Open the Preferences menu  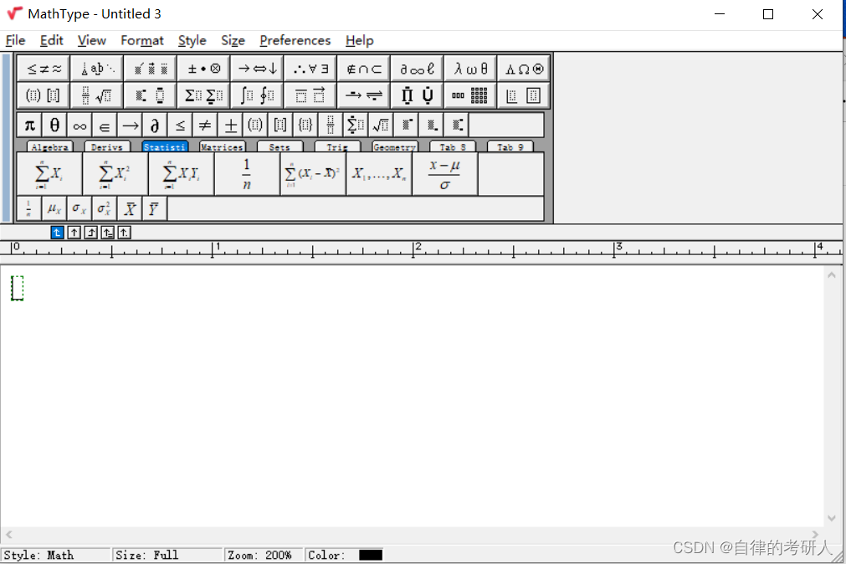pyautogui.click(x=295, y=40)
